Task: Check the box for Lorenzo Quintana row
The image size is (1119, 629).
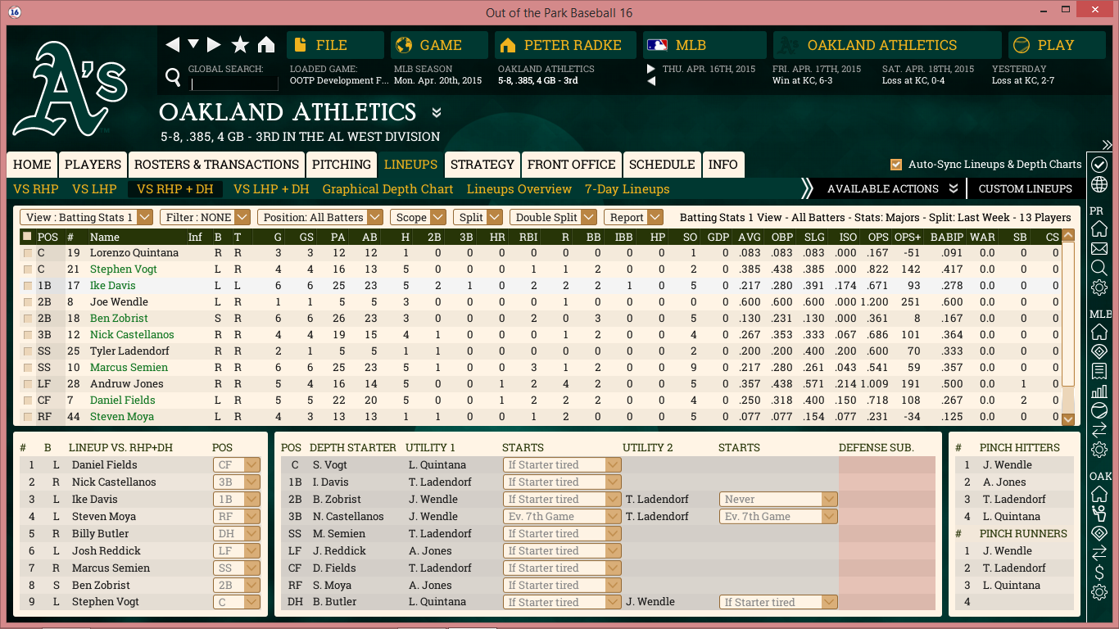Action: [28, 253]
